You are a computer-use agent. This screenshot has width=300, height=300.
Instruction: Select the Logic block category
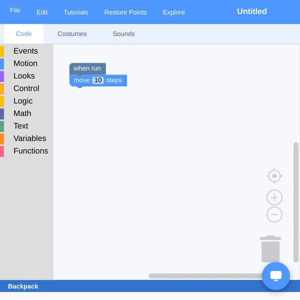pyautogui.click(x=26, y=101)
